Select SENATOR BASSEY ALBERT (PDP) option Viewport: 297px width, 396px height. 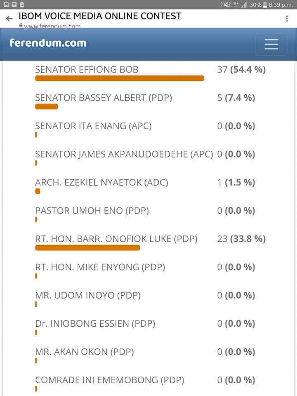pyautogui.click(x=104, y=98)
